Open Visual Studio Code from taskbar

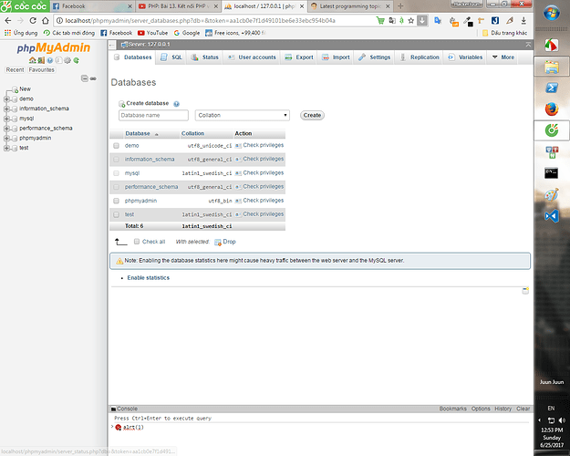click(x=551, y=217)
